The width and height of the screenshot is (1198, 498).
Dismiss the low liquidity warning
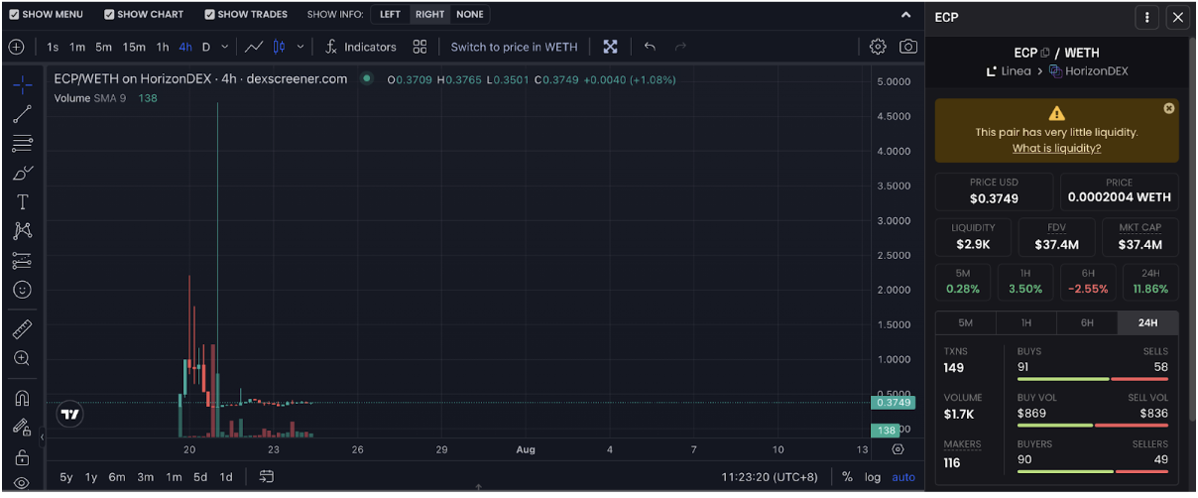pos(1169,108)
